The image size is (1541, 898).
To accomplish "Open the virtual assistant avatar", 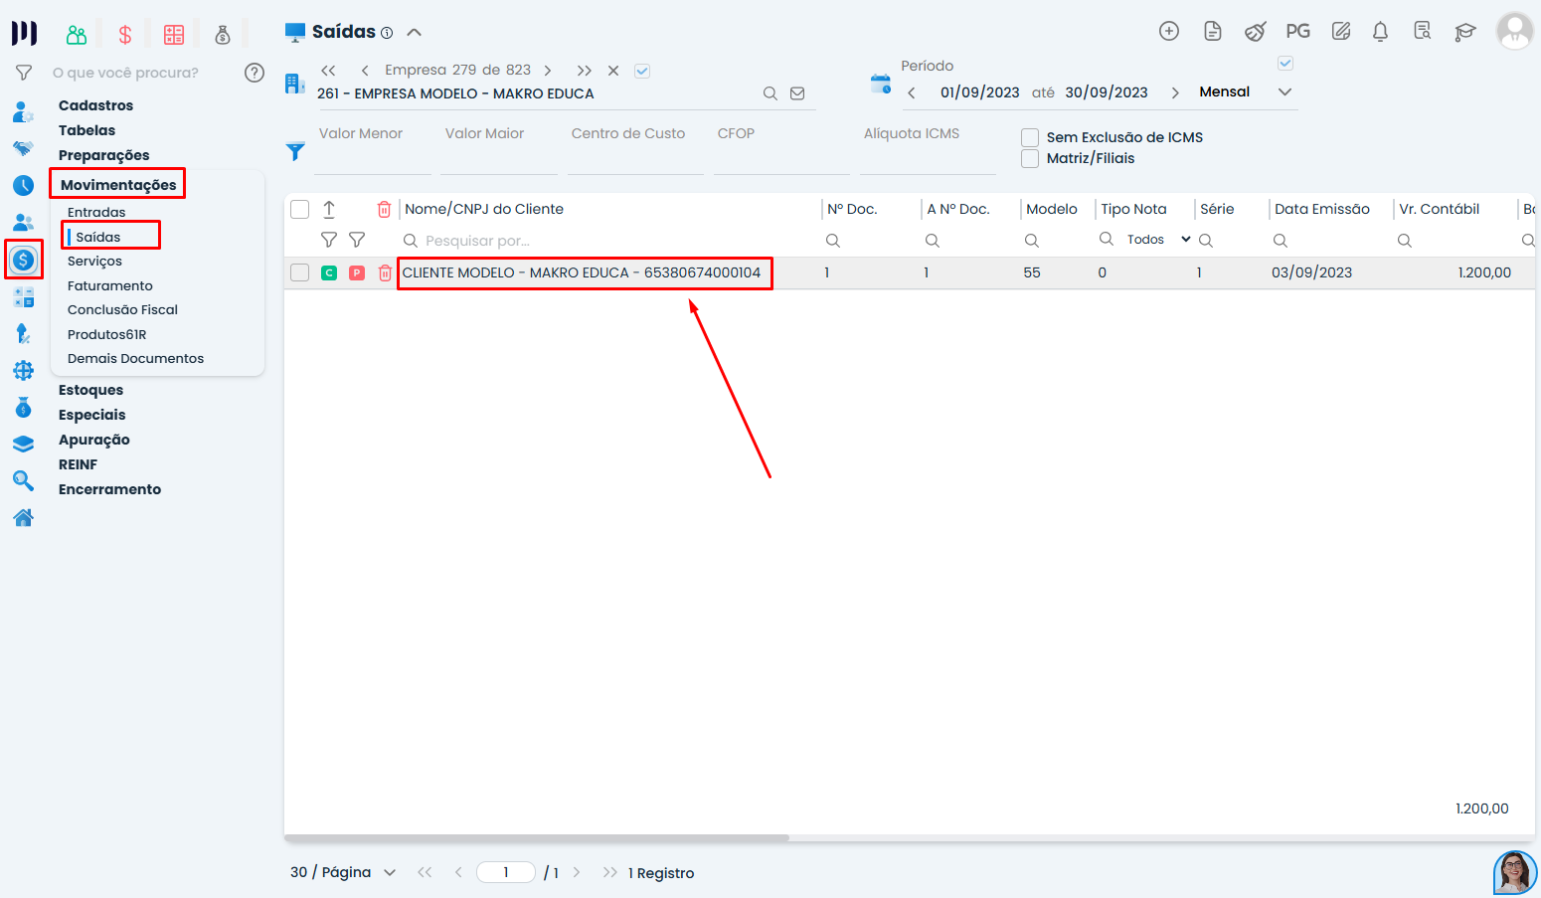I will tap(1515, 872).
